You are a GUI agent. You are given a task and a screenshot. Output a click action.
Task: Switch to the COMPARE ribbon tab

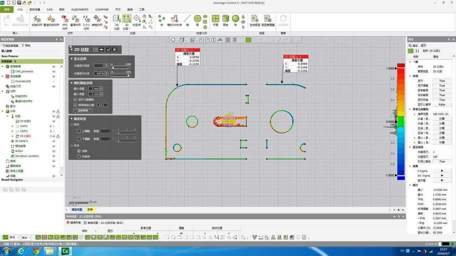[x=102, y=9]
